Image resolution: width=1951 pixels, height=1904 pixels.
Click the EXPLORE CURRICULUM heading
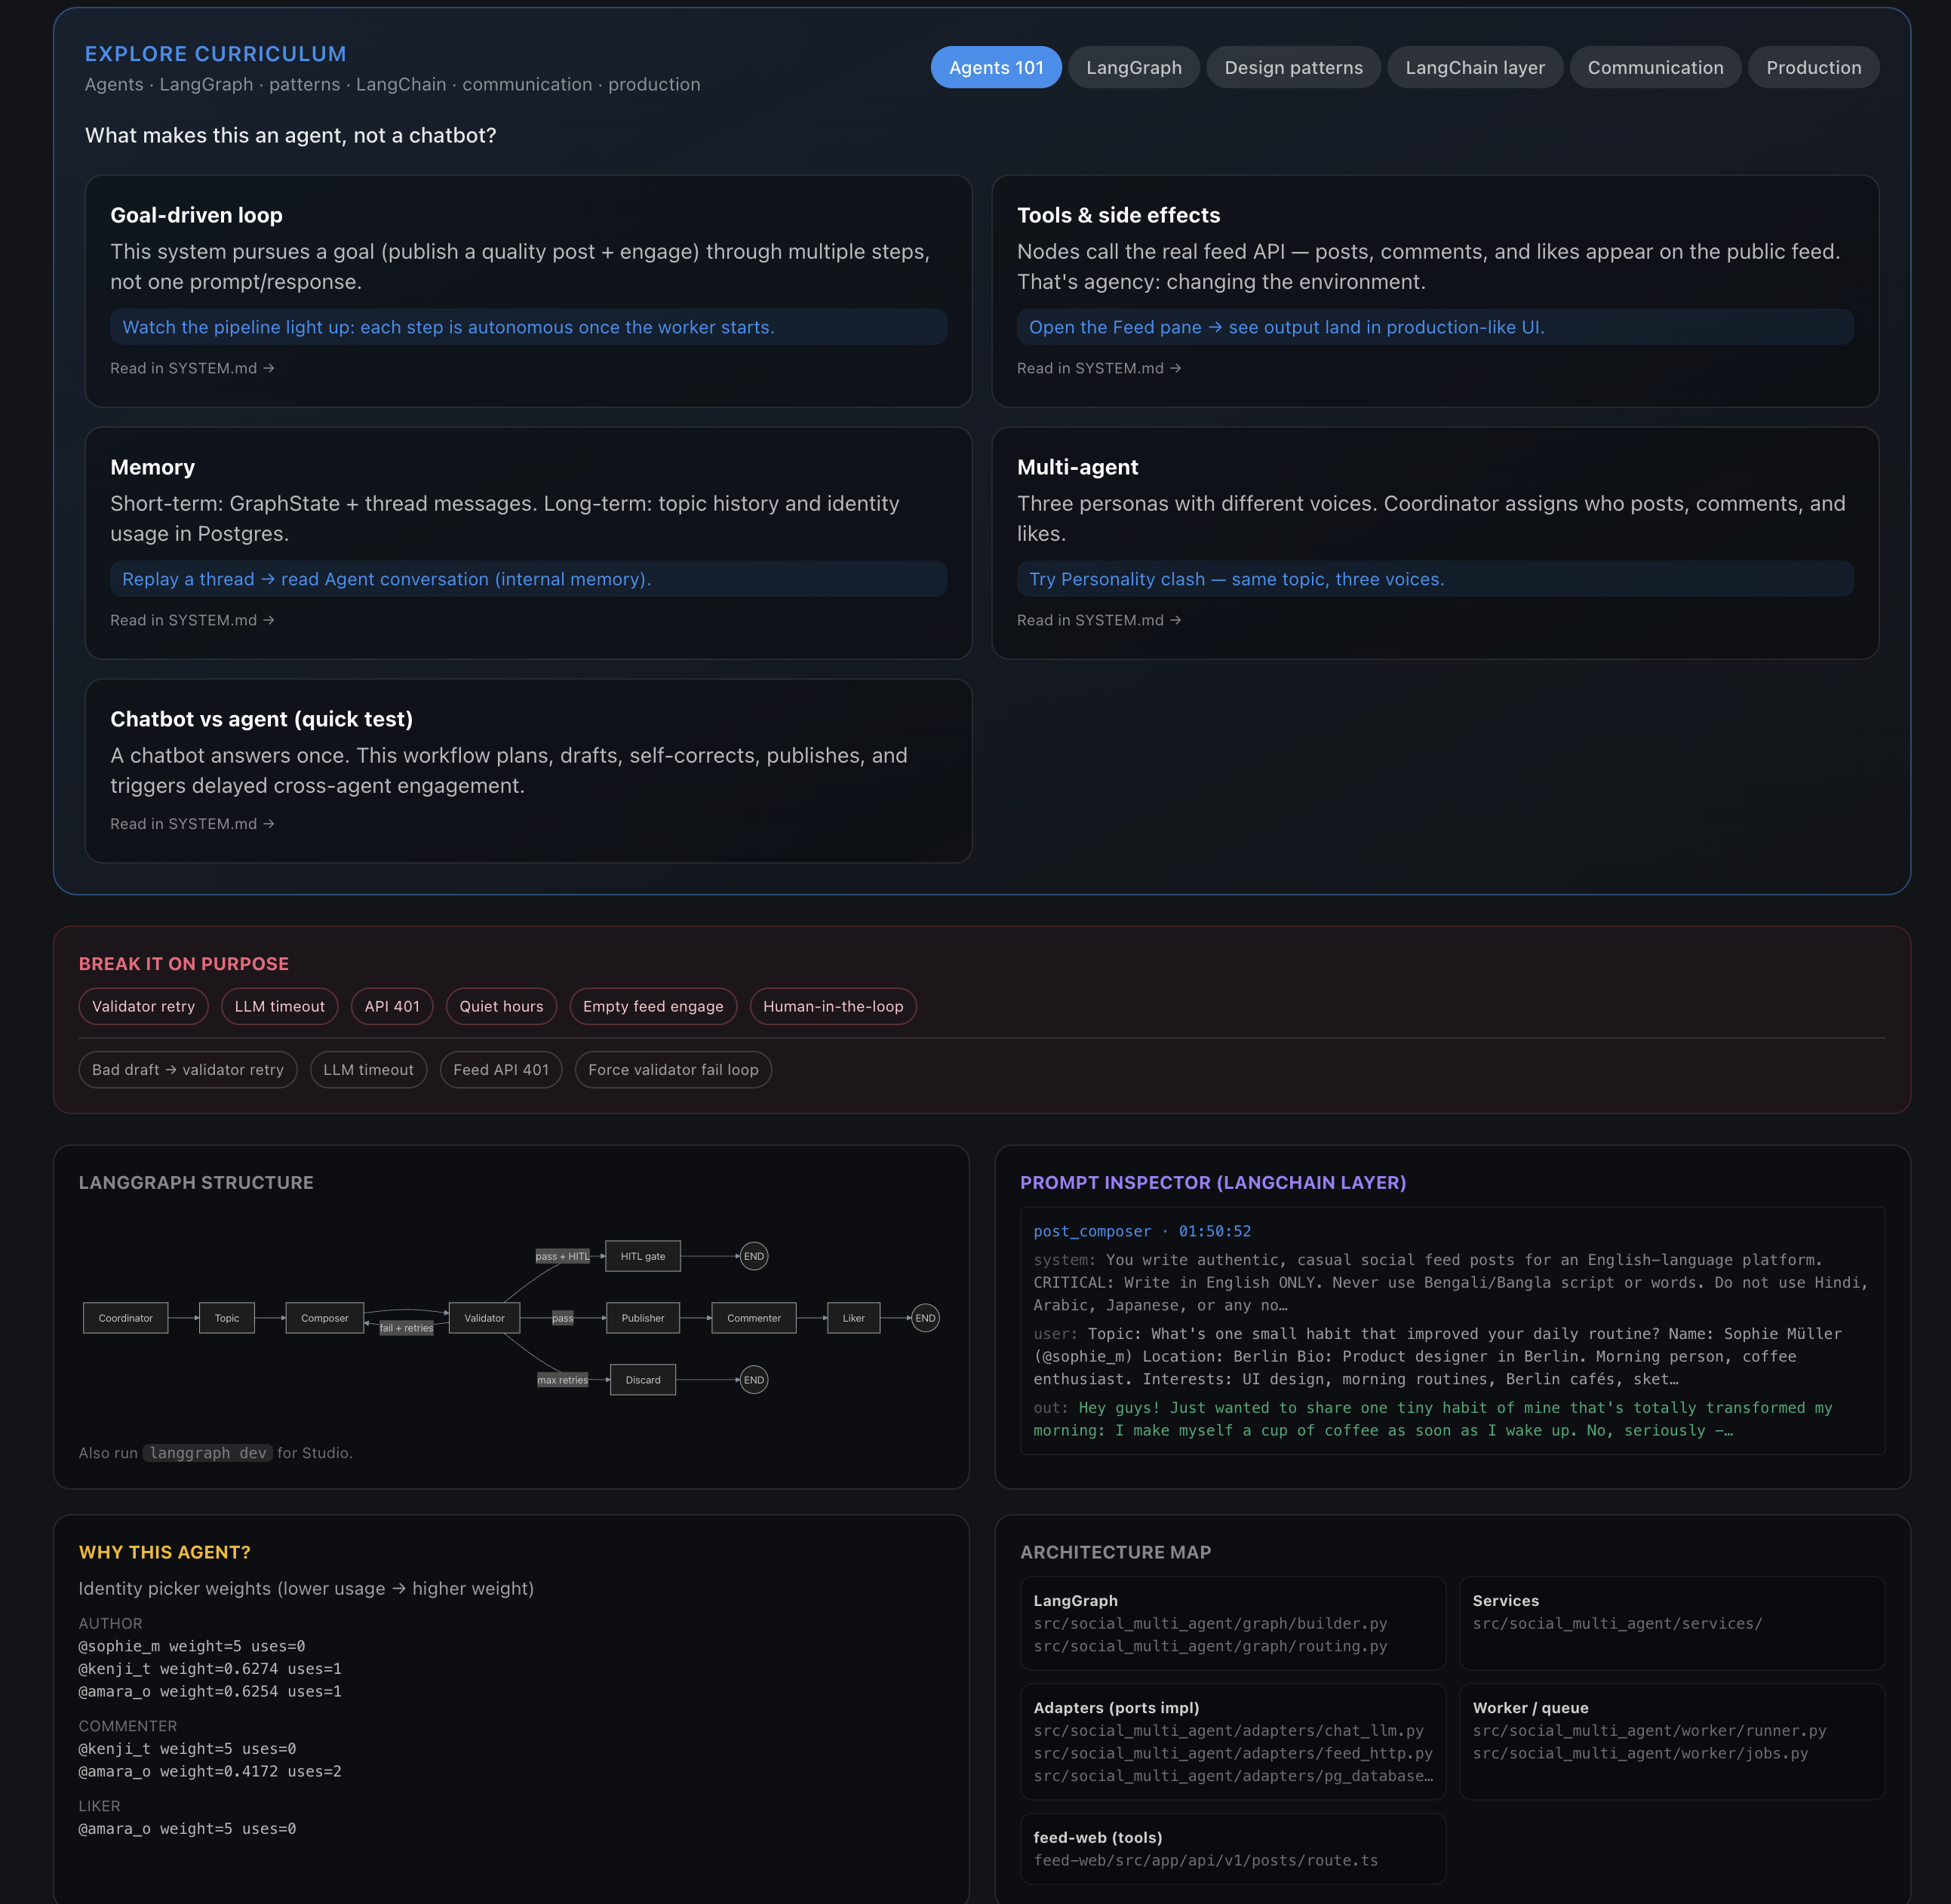click(x=215, y=54)
